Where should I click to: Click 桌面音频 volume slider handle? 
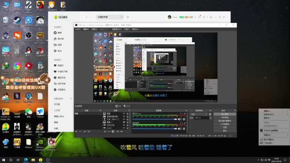175,129
